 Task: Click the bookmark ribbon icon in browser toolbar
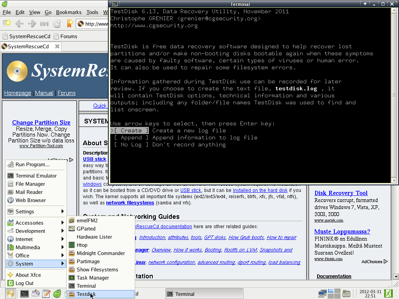pos(70,24)
